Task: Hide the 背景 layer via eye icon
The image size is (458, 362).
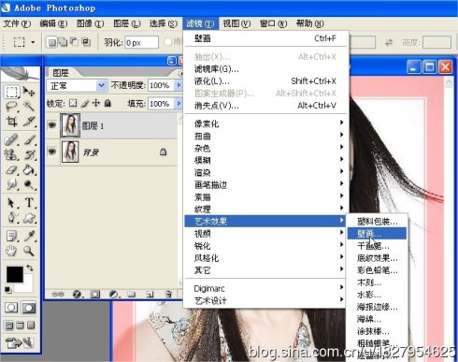Action: pos(52,152)
